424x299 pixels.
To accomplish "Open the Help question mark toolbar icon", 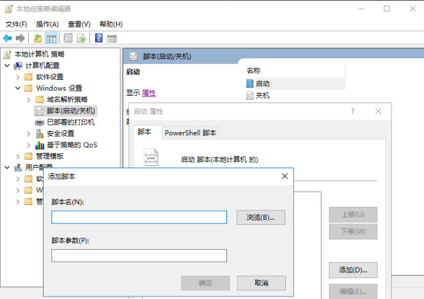I will pos(99,38).
